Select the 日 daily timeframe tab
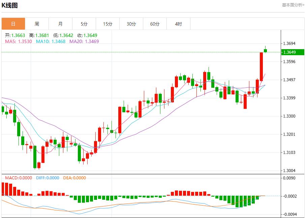The height and width of the screenshot is (218, 306). 13,24
